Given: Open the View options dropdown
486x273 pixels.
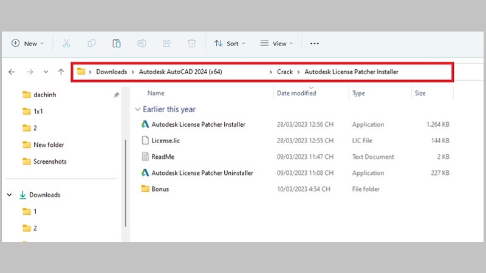Looking at the screenshot, I should 276,44.
